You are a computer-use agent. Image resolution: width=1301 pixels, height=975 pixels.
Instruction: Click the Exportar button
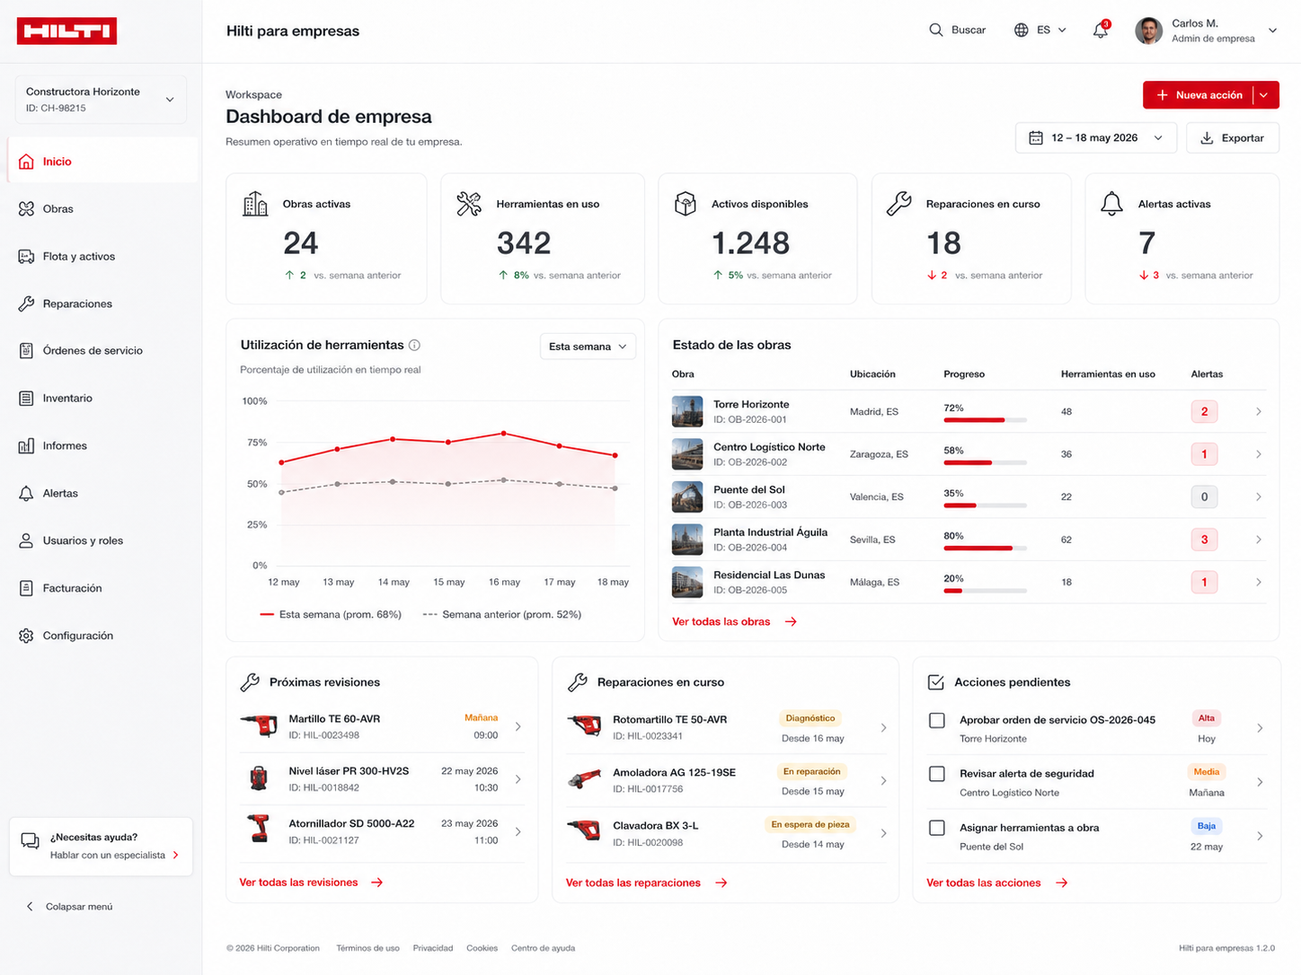coord(1233,138)
